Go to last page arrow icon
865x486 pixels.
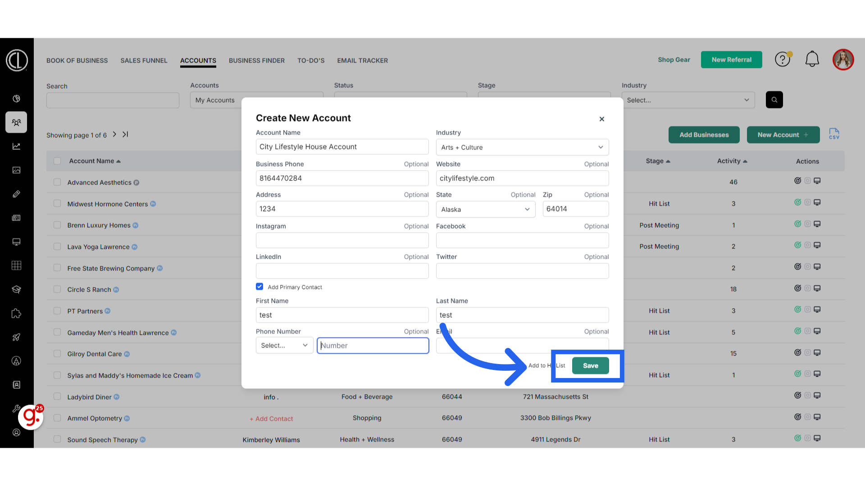[125, 135]
